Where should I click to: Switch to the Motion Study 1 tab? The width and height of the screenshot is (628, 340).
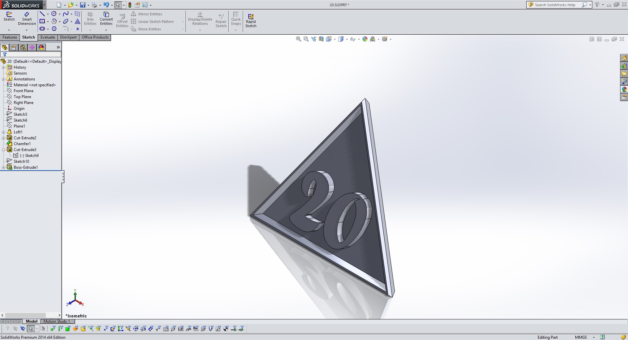(57, 321)
